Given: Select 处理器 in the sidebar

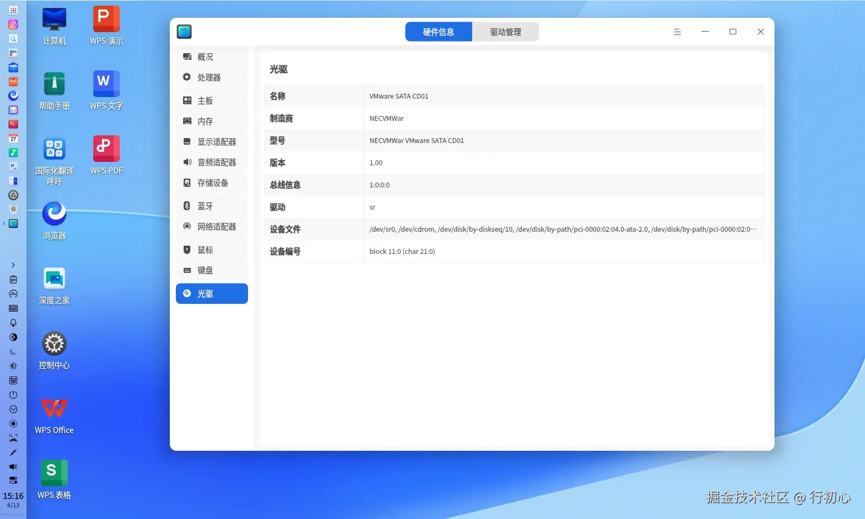Looking at the screenshot, I should (x=211, y=78).
